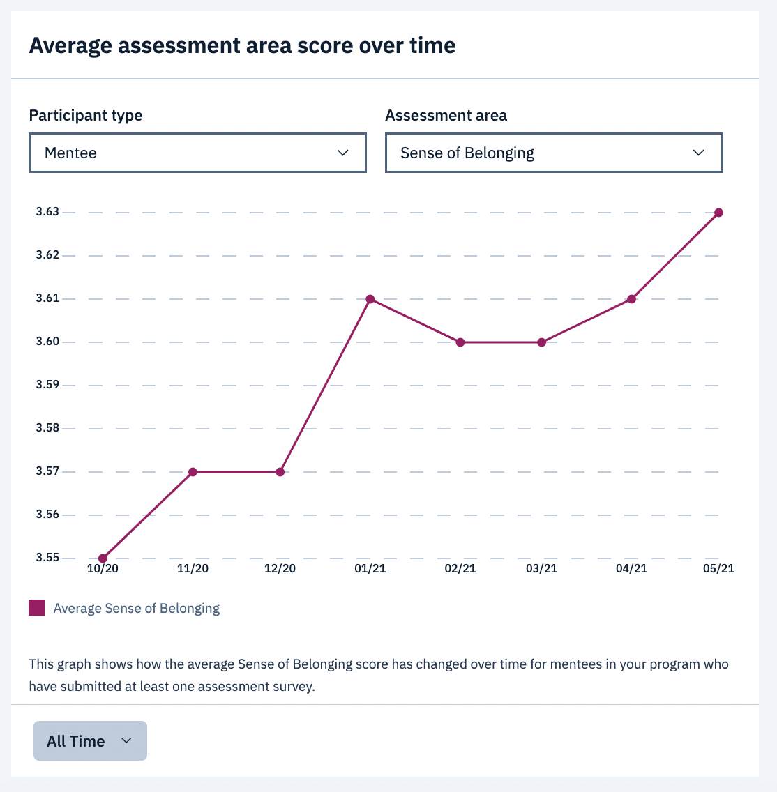Open the Assessment area dropdown

coord(553,153)
